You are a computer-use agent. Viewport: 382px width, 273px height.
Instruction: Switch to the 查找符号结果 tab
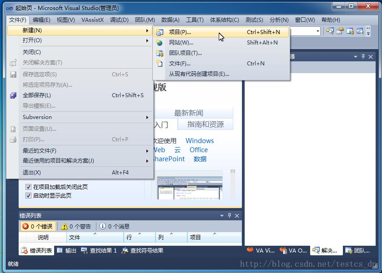(x=142, y=250)
